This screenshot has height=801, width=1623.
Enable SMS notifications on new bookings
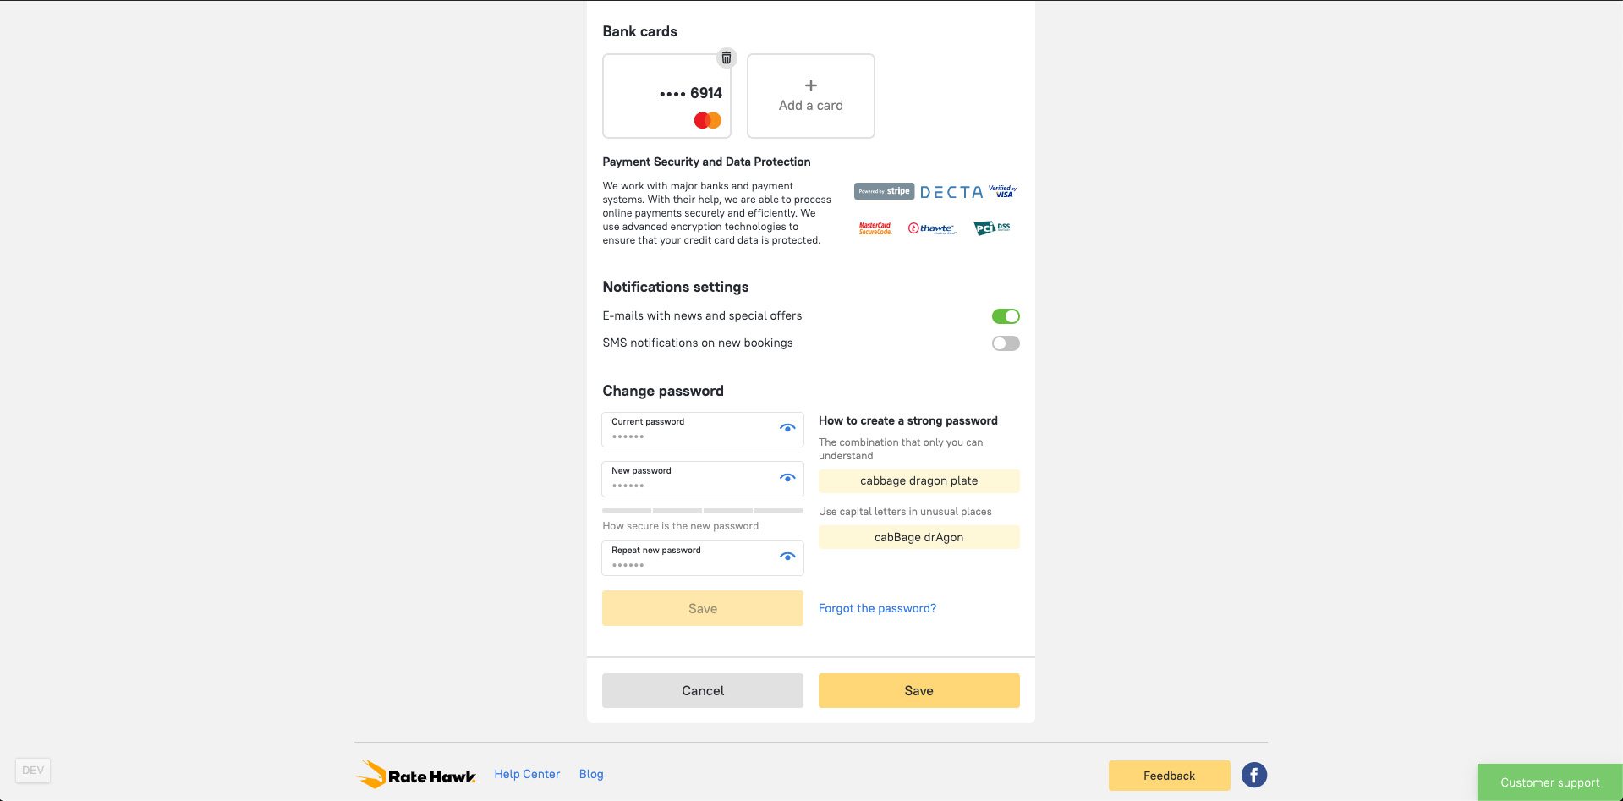1005,343
